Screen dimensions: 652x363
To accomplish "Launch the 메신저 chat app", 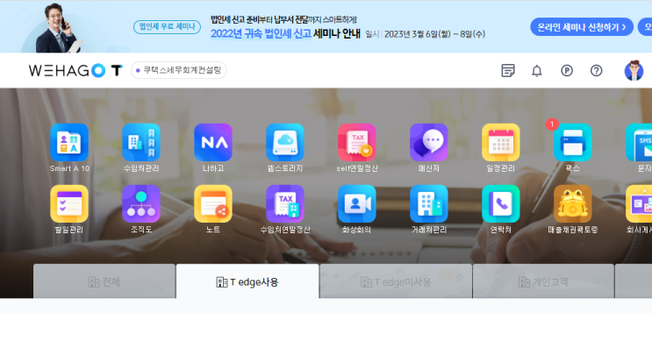I will (429, 142).
